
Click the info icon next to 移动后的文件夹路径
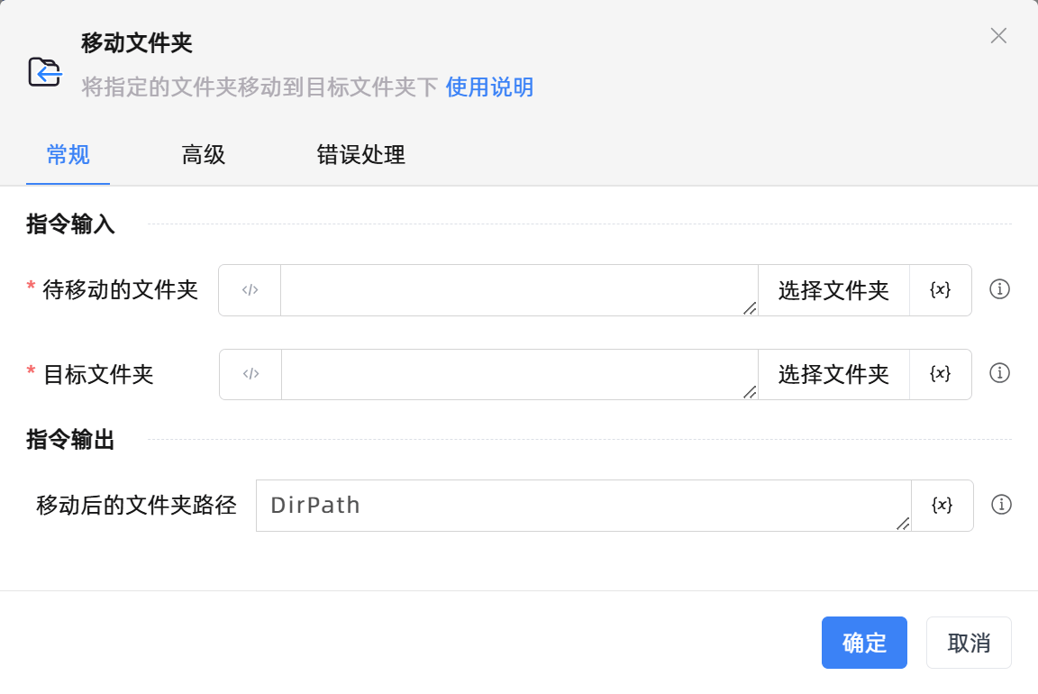pyautogui.click(x=1001, y=506)
